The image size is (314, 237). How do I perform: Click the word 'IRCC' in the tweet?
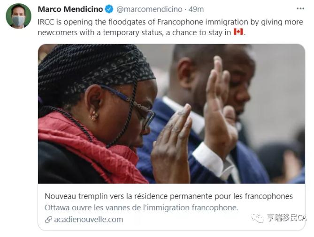46,22
